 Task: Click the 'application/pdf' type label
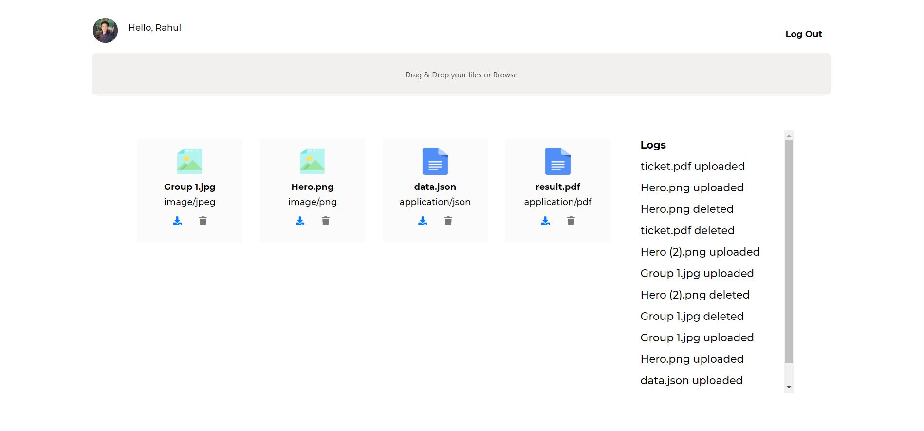point(558,202)
